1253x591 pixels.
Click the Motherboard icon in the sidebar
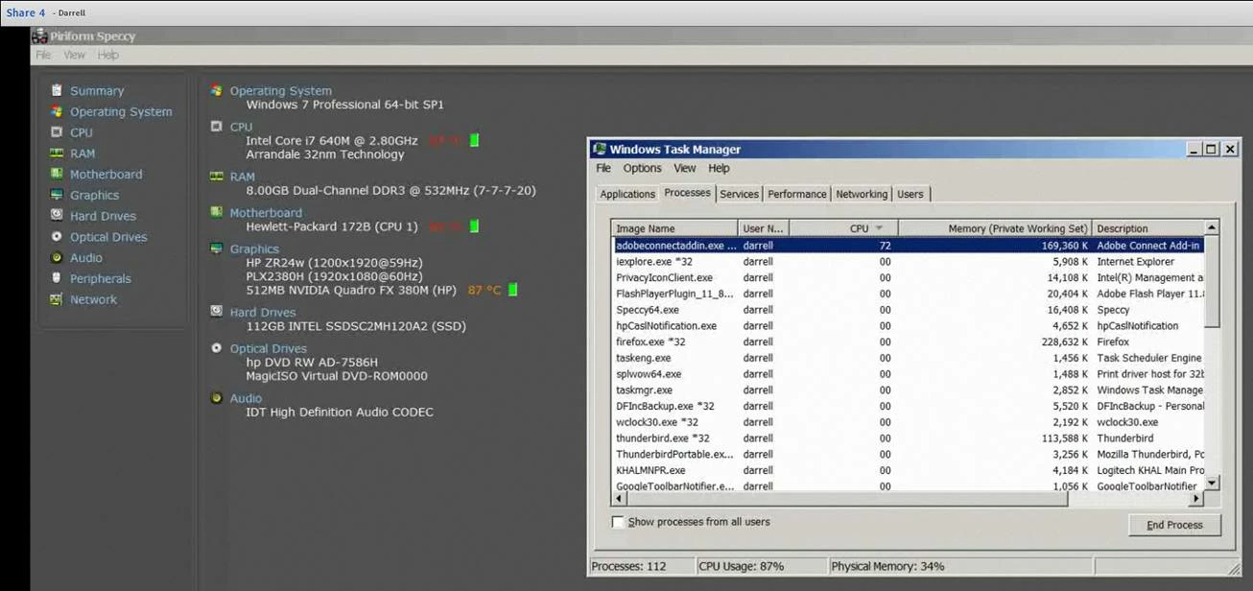click(57, 174)
